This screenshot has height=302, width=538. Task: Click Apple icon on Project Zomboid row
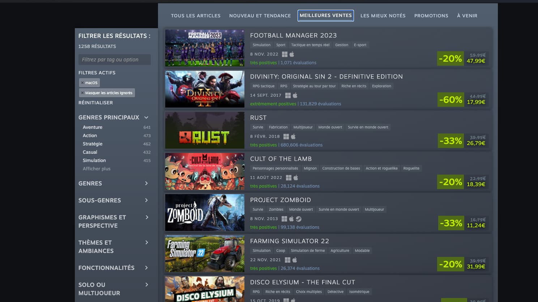291,219
